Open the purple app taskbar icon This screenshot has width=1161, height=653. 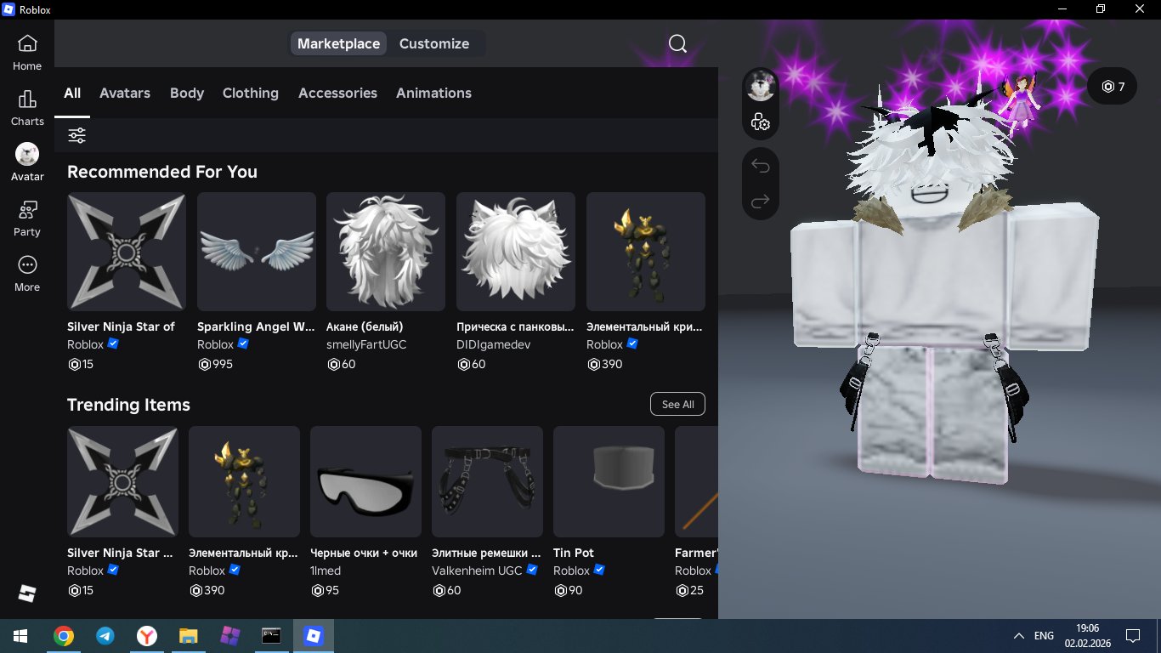(x=230, y=636)
